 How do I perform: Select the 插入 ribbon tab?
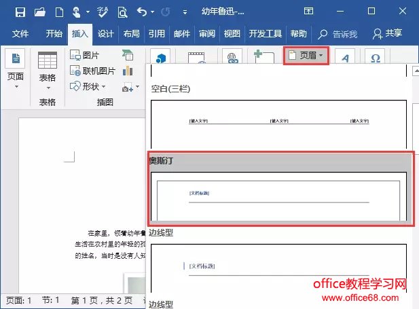pyautogui.click(x=80, y=34)
